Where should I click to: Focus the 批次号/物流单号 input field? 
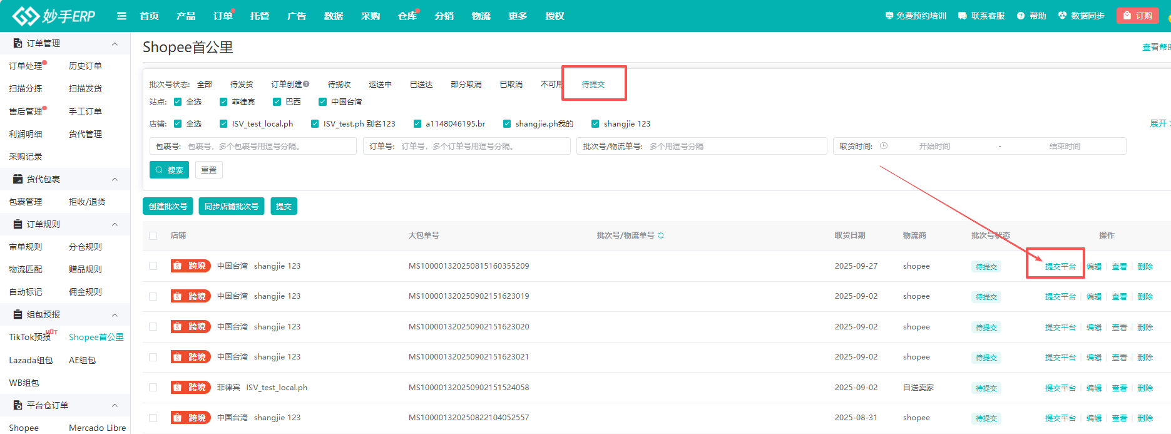coord(702,146)
